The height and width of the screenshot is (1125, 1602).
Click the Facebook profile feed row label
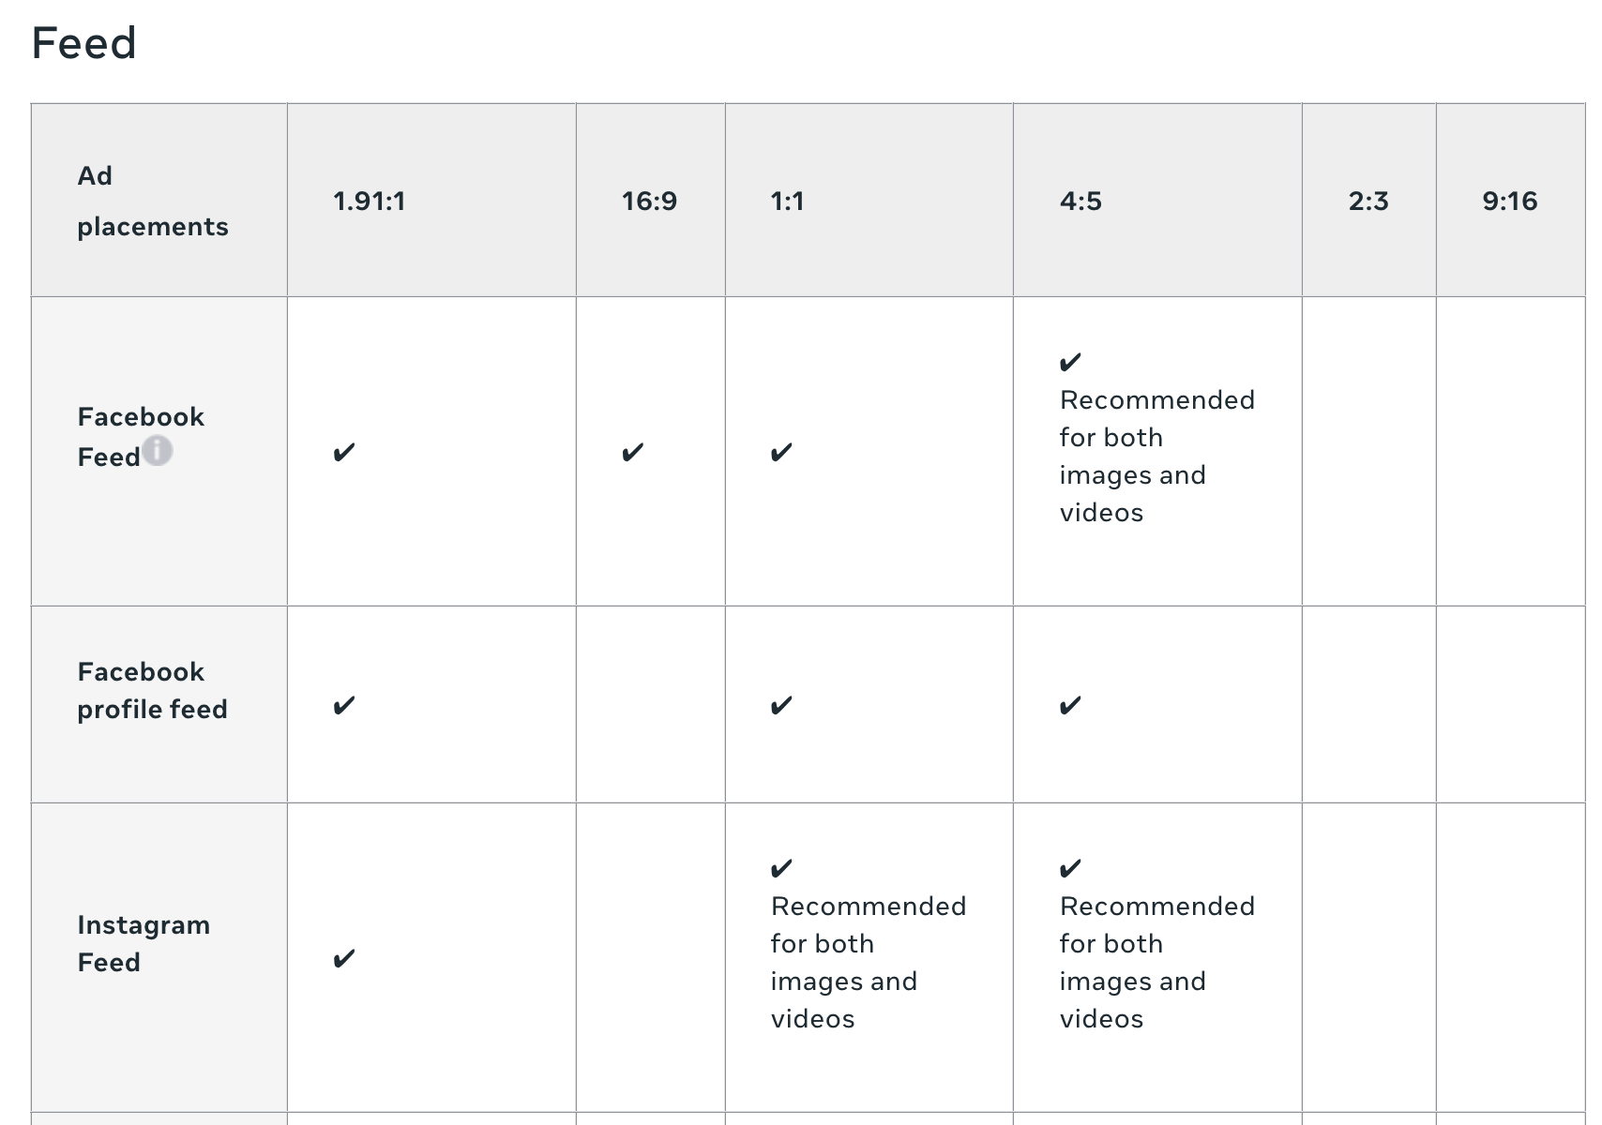coord(152,690)
